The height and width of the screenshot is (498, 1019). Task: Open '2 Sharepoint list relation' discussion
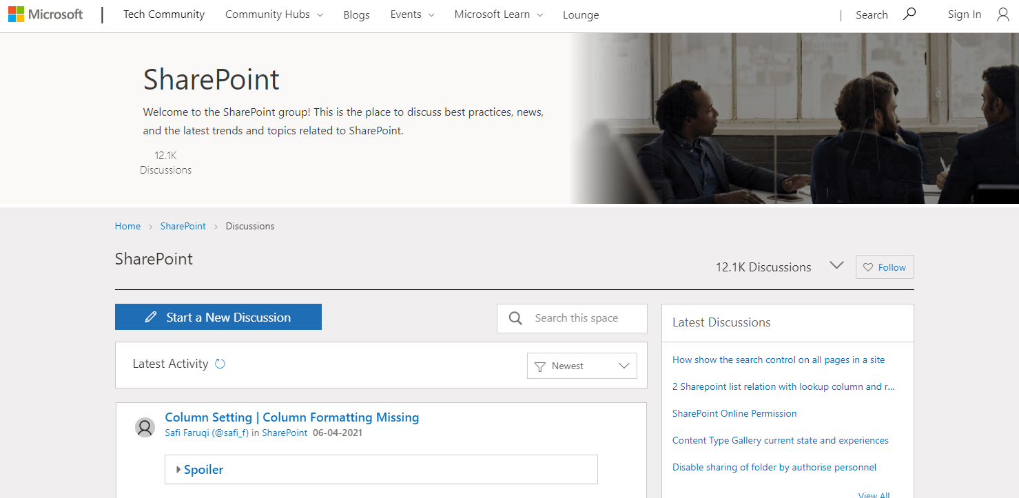pyautogui.click(x=783, y=386)
